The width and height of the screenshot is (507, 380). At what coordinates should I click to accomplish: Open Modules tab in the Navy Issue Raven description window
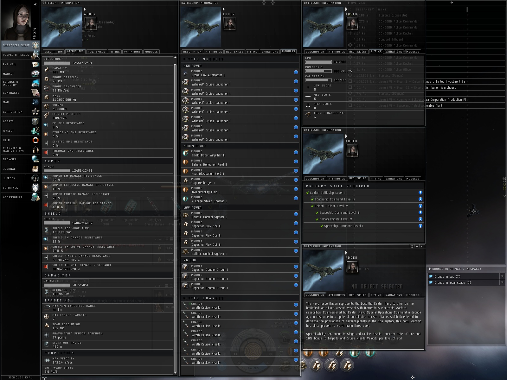click(413, 295)
